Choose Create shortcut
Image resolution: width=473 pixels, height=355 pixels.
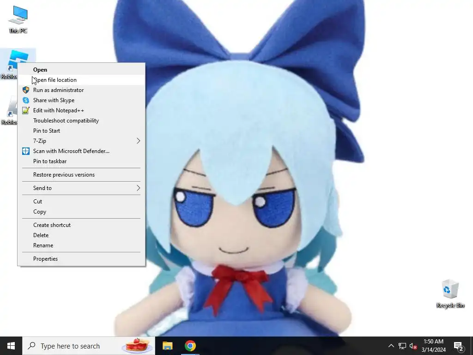[81, 225]
